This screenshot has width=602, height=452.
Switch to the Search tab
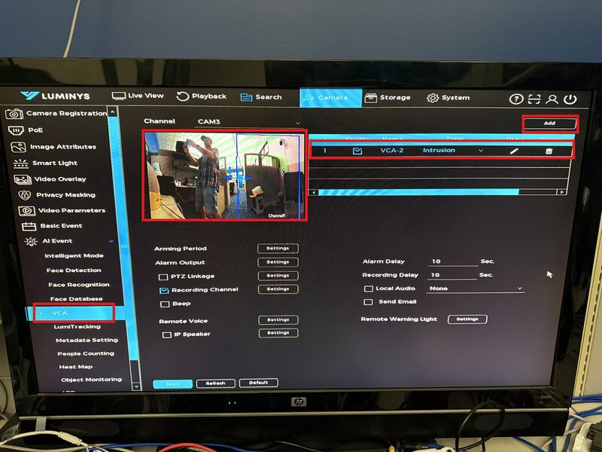pos(261,97)
